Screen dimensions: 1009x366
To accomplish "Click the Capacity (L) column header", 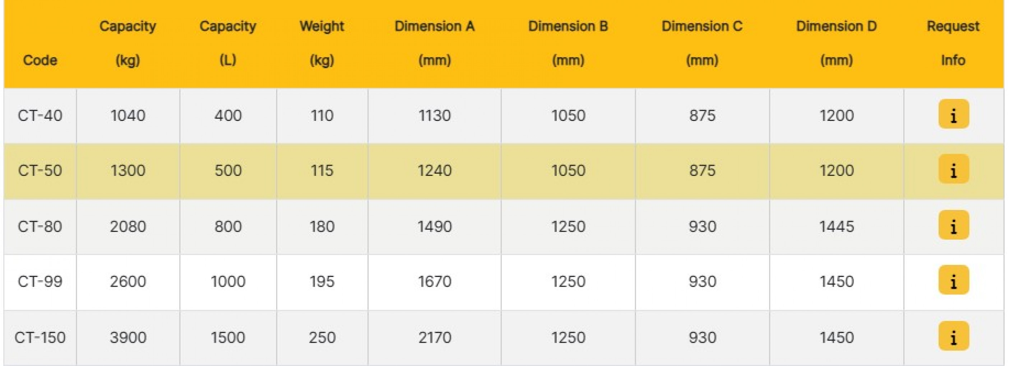I will tap(228, 43).
